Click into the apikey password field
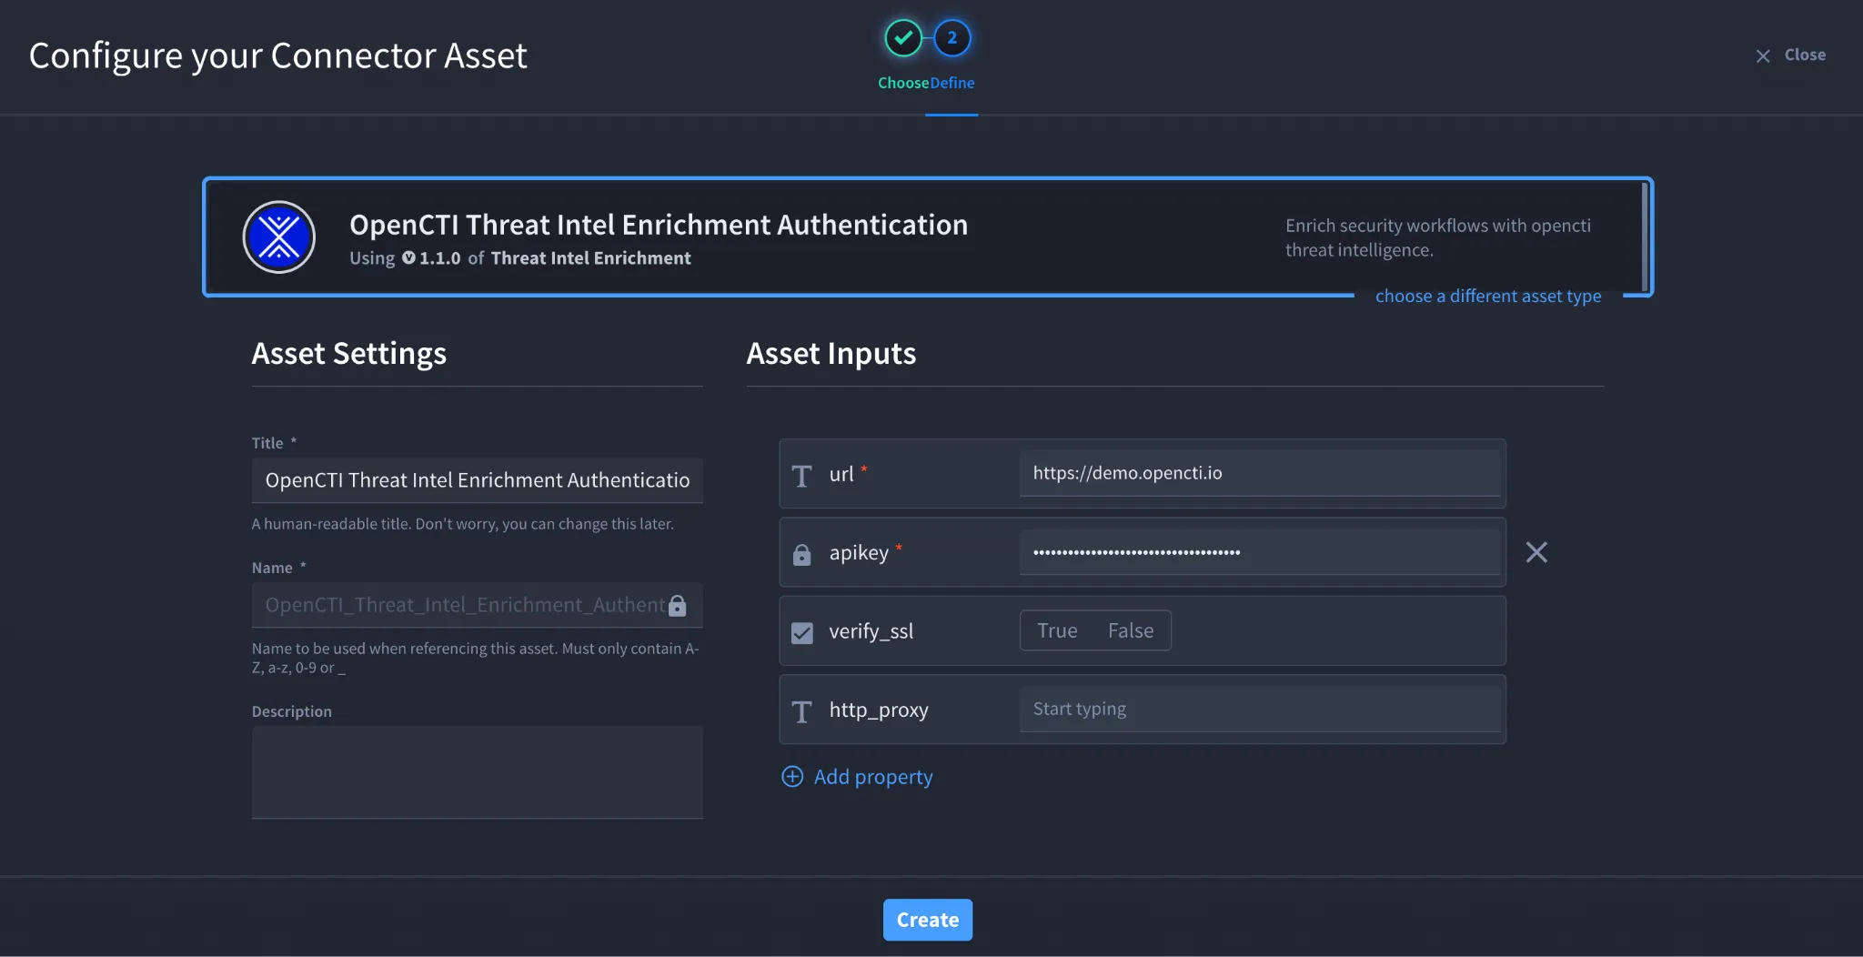 tap(1260, 552)
